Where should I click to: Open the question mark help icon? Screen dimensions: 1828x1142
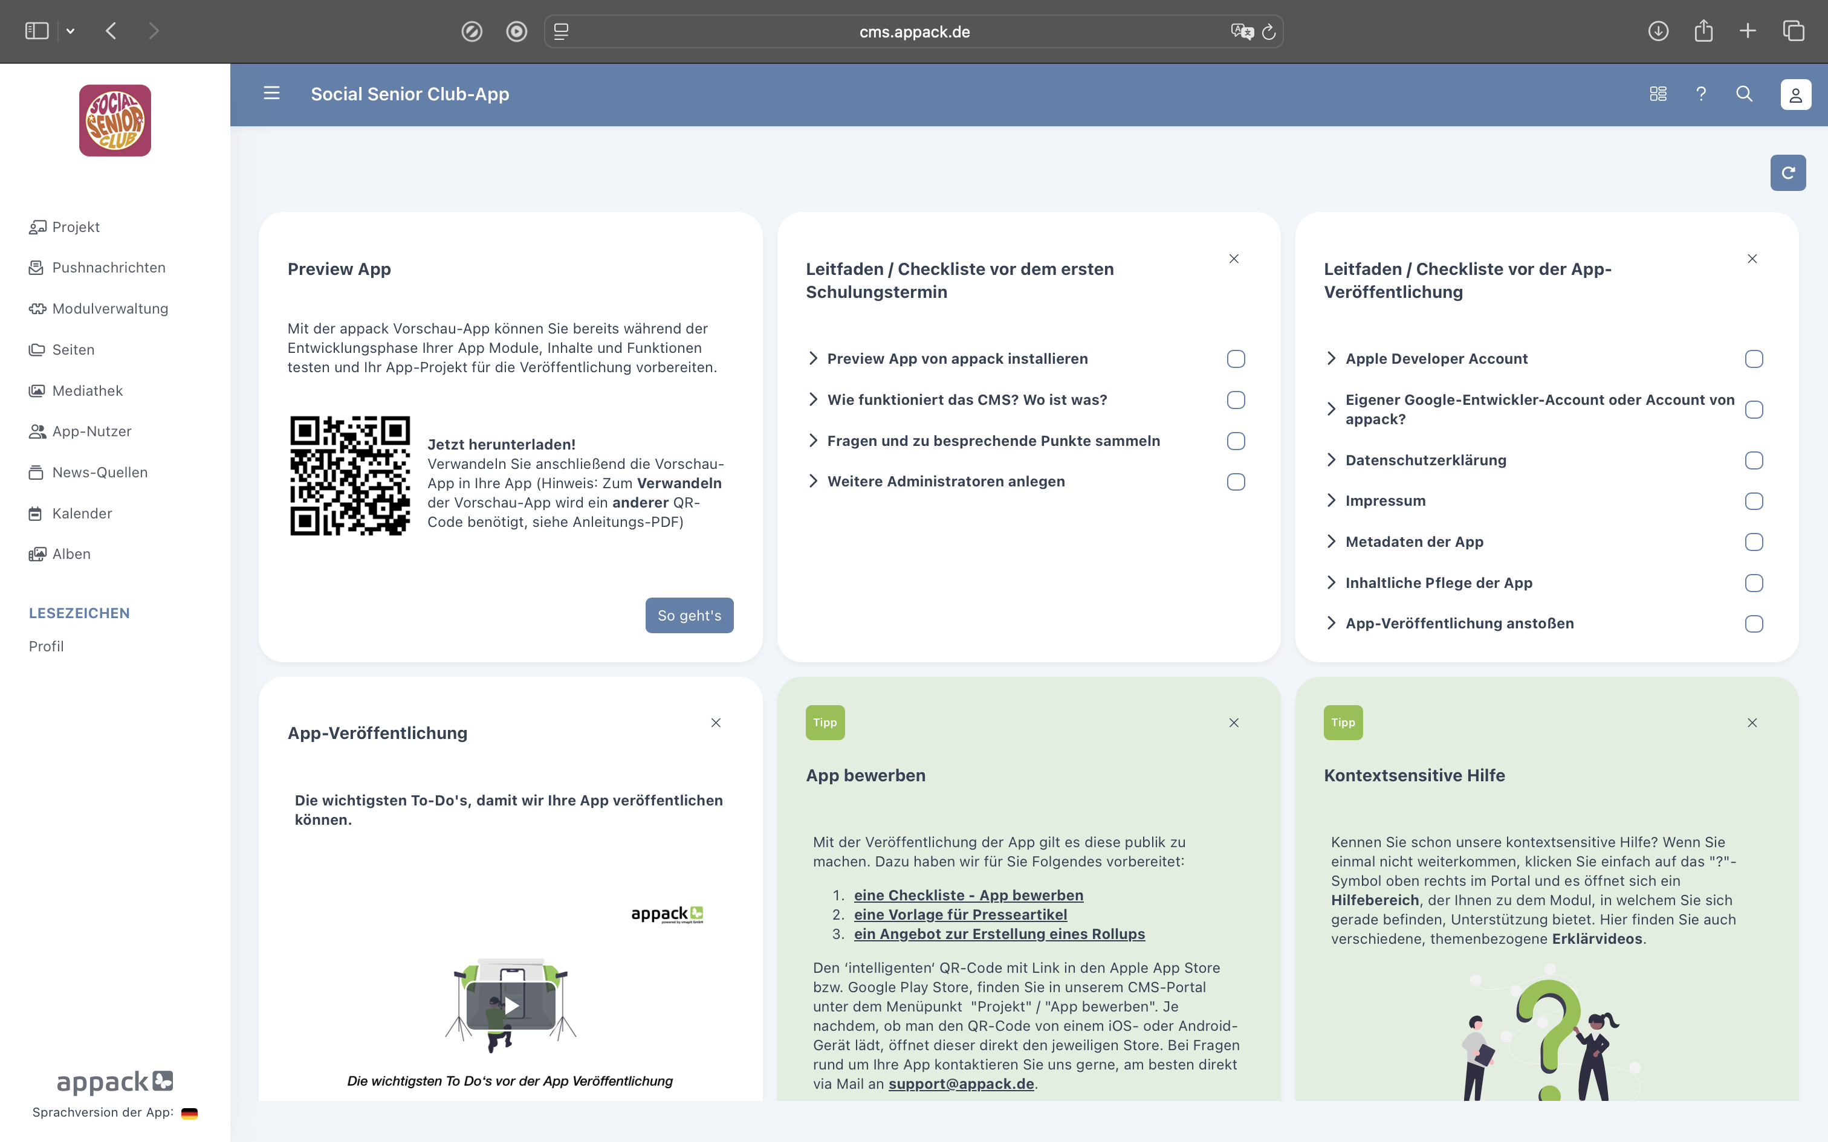point(1701,94)
